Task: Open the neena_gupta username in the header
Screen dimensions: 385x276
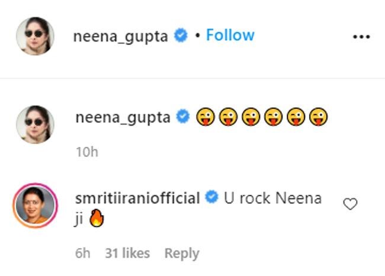Action: [121, 36]
